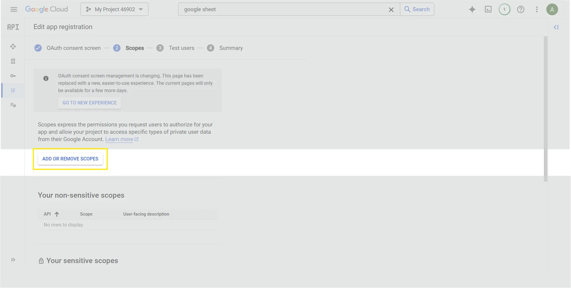Click the info icon in the notice banner
This screenshot has height=288, width=571.
[46, 78]
